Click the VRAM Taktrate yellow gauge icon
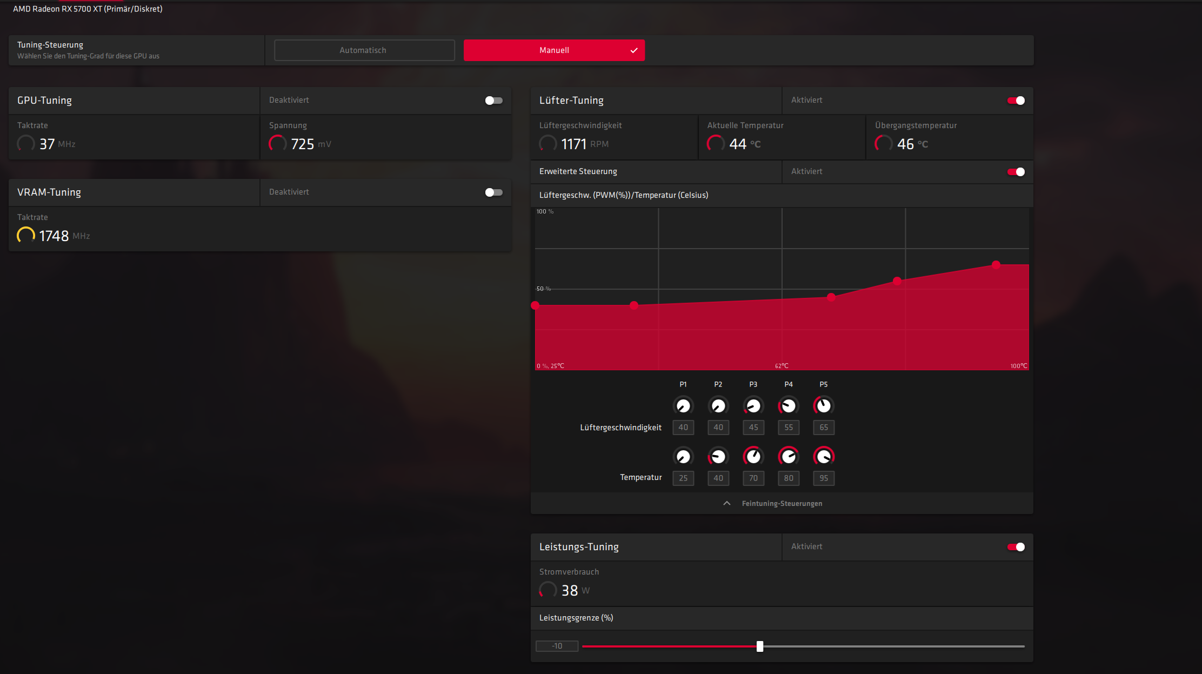Image resolution: width=1202 pixels, height=674 pixels. tap(26, 236)
